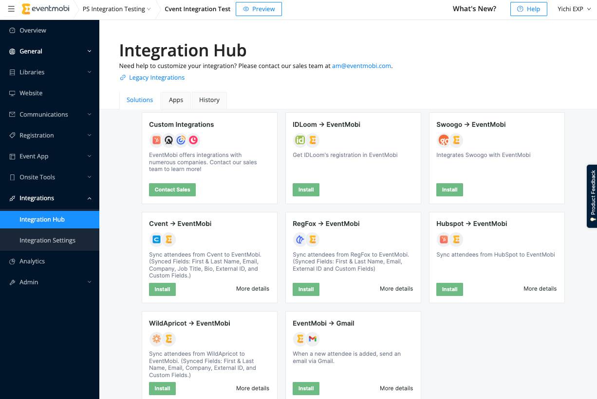Click the WildApricot logo icon
This screenshot has height=399, width=597.
[156, 339]
